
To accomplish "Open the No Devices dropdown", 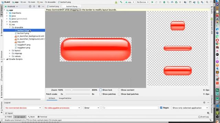I will (x=143, y=2).
